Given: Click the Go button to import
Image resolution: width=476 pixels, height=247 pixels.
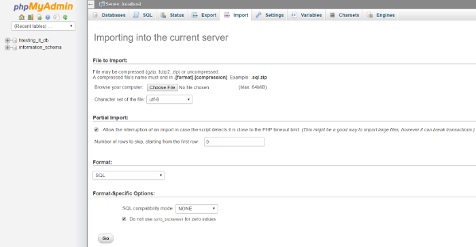Looking at the screenshot, I should (x=105, y=238).
